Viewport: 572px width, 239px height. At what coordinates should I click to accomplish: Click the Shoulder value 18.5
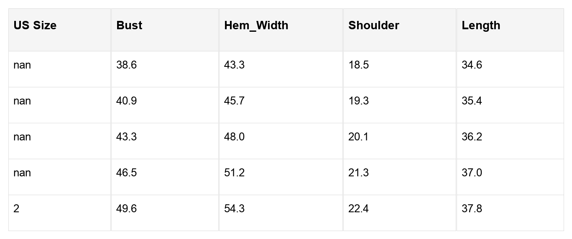click(x=358, y=65)
